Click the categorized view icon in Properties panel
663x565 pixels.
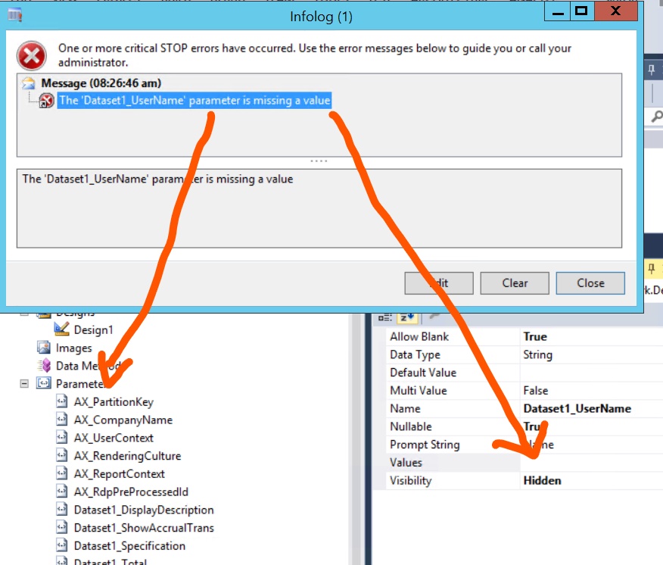(x=384, y=317)
